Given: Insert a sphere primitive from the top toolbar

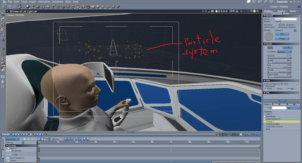Looking at the screenshot, I should click(28, 6).
